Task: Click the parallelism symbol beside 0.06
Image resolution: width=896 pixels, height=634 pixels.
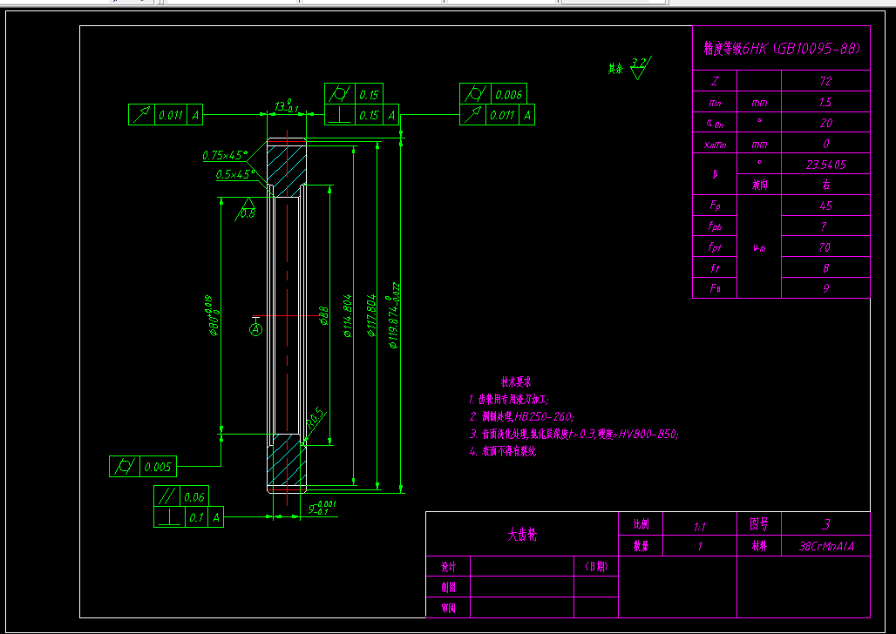Action: [x=166, y=496]
